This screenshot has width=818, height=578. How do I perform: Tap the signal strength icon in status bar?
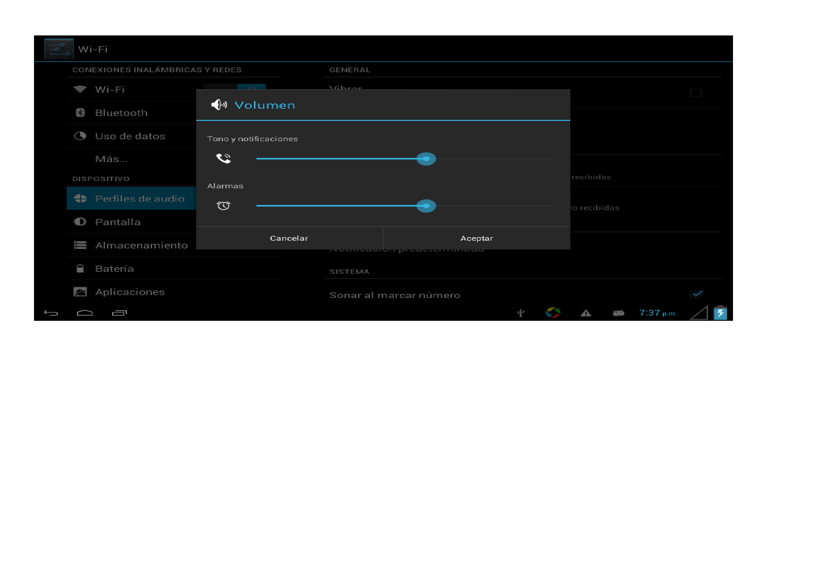[x=699, y=313]
